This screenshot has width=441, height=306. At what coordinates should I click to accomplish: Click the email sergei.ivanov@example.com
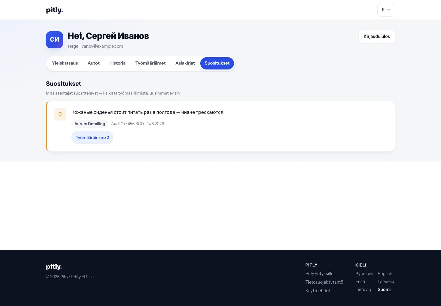click(95, 46)
